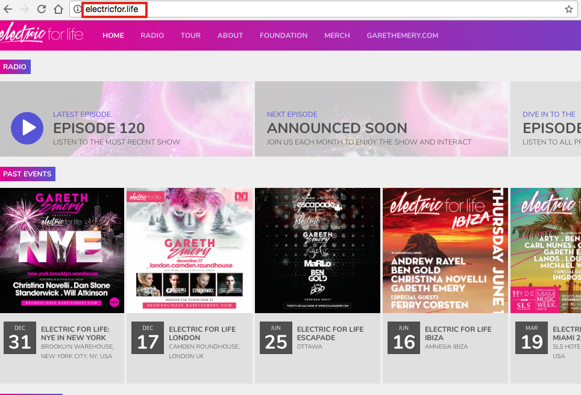Click the Electric for Life logo
Image resolution: width=581 pixels, height=395 pixels.
tap(42, 33)
